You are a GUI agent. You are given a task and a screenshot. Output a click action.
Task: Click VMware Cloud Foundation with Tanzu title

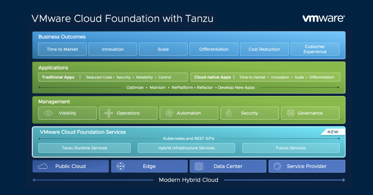[x=123, y=18]
